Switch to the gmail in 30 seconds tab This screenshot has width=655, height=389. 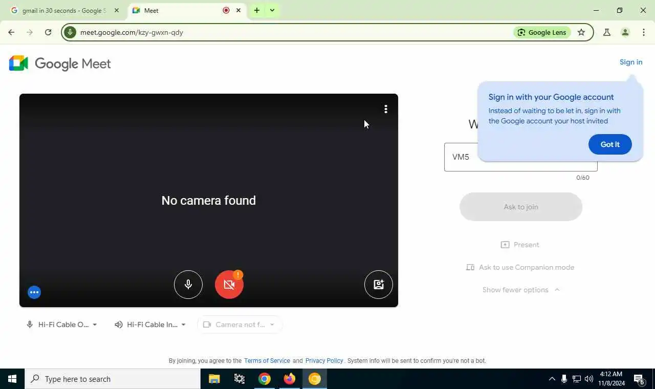point(64,10)
